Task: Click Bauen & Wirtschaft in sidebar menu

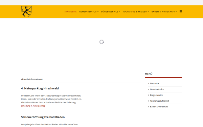Action: (x=159, y=107)
